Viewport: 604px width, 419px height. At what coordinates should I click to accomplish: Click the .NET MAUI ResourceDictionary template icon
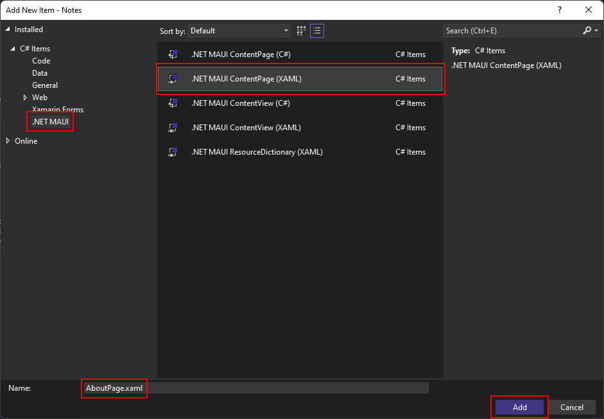pos(172,151)
